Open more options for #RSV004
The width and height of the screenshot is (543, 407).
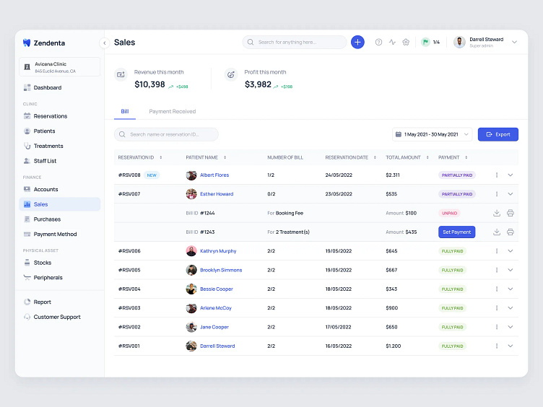[497, 289]
